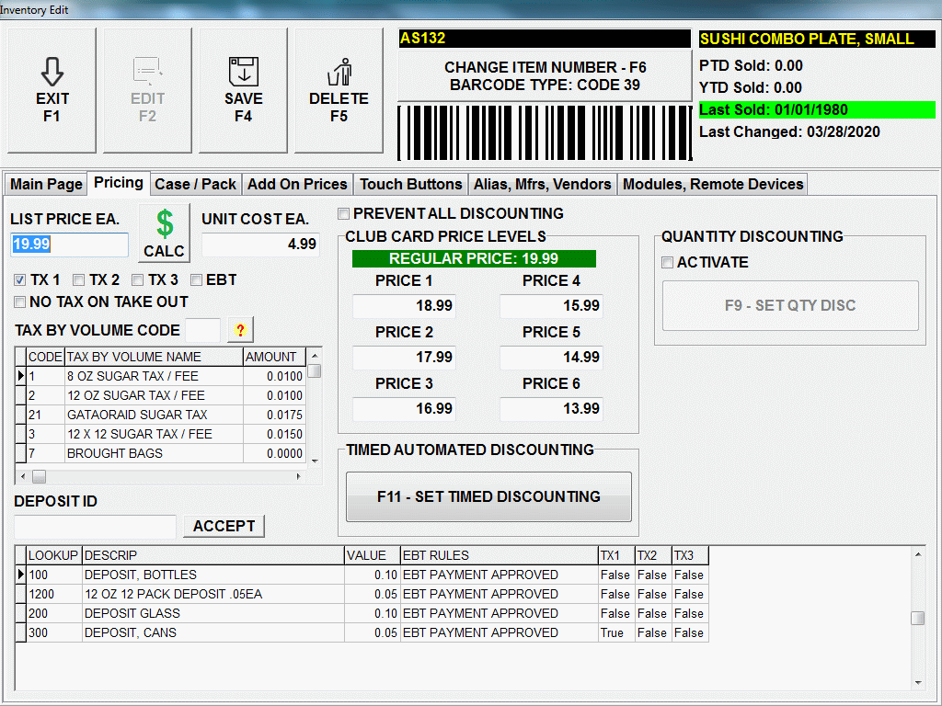The width and height of the screenshot is (942, 706).
Task: Click the row marker of 8 OZ SUGAR TAX
Action: click(21, 376)
